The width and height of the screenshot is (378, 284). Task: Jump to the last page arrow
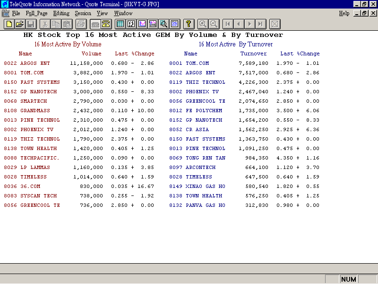pyautogui.click(x=261, y=24)
